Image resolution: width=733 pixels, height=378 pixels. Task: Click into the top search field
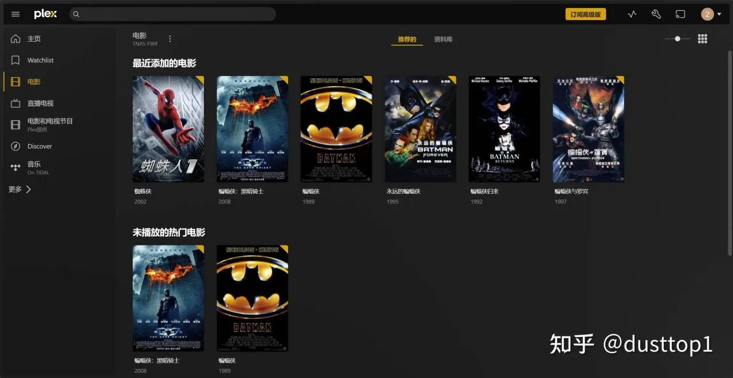click(x=172, y=14)
